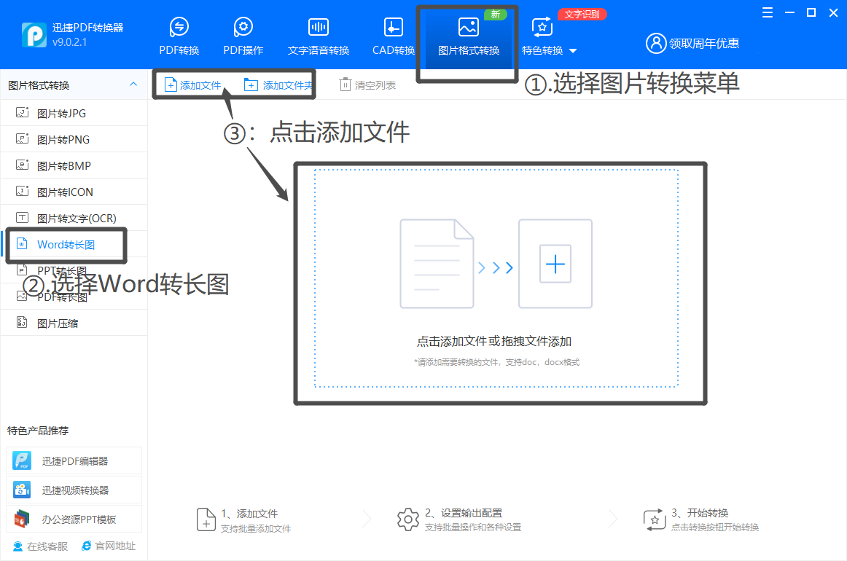This screenshot has width=847, height=561.
Task: Click the step 1 添加文件 icon
Action: point(206,519)
